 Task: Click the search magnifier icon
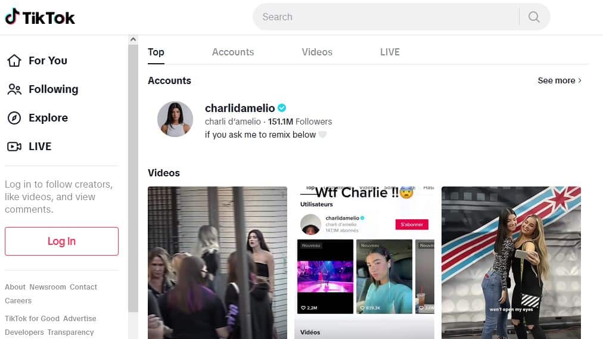534,17
